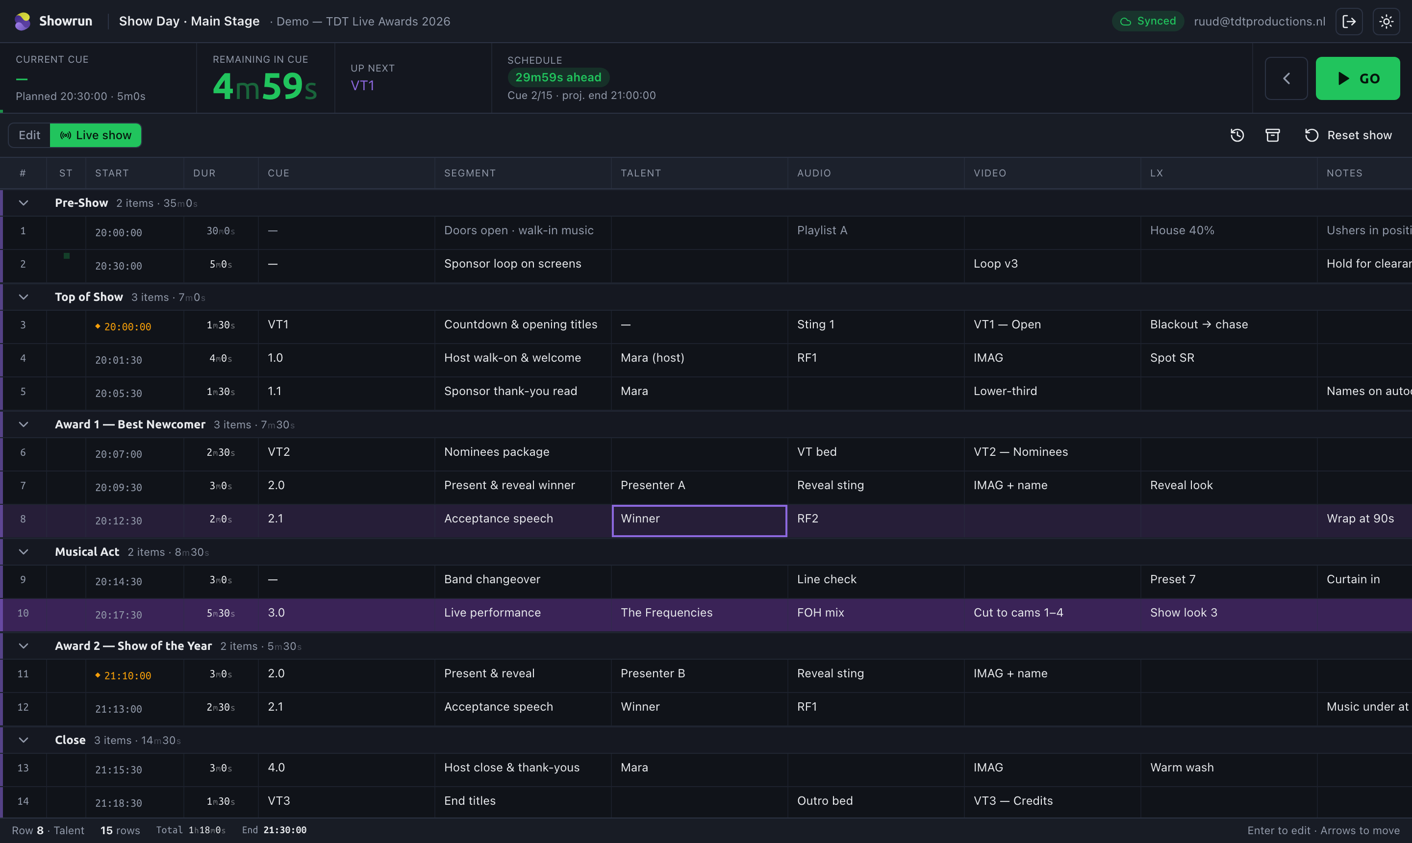Collapse the Musical Act group
Screen dimensions: 1412x843
(x=24, y=551)
